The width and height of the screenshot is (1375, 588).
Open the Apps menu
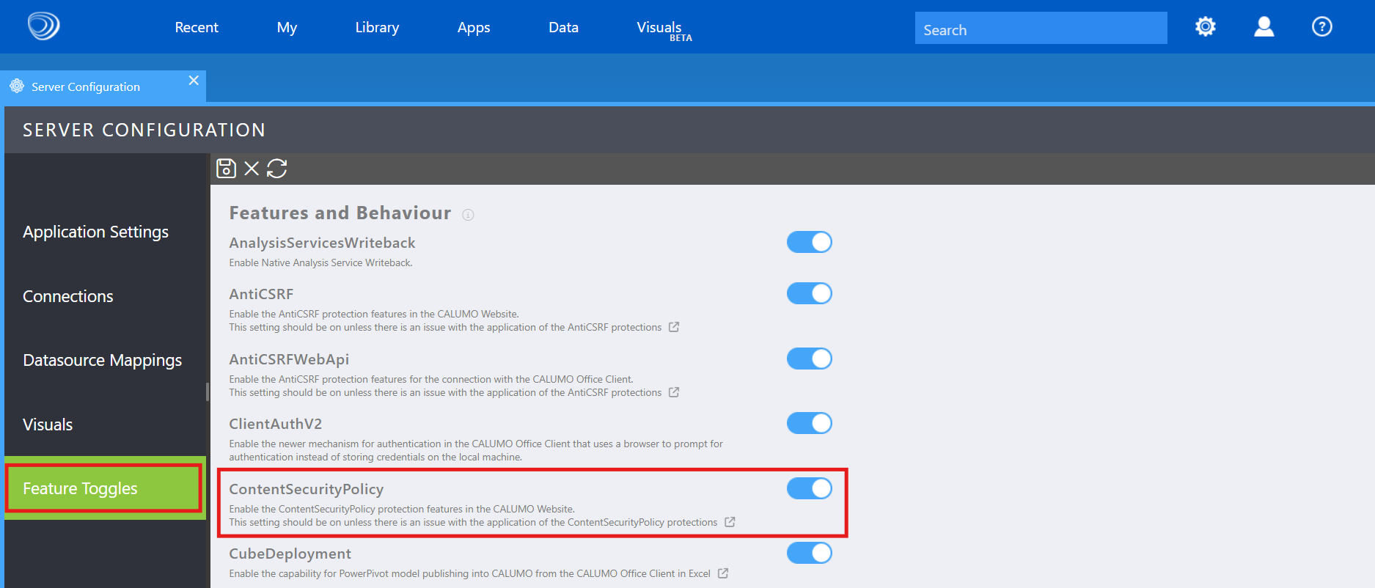pyautogui.click(x=474, y=27)
